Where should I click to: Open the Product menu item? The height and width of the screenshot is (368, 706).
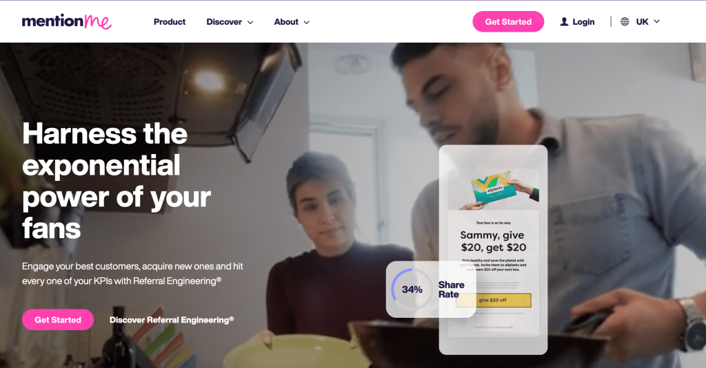[170, 21]
